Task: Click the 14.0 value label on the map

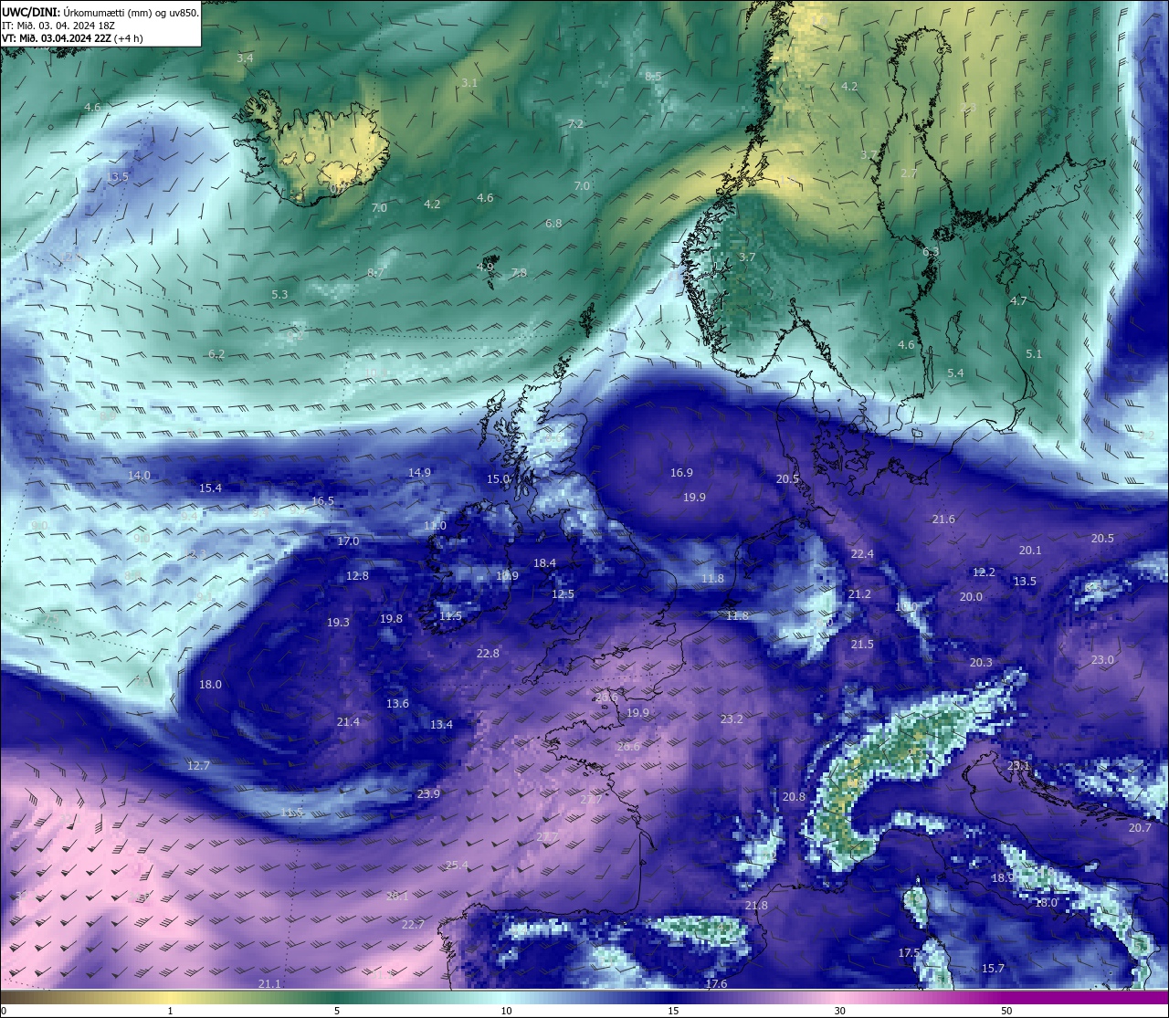Action: click(x=139, y=476)
